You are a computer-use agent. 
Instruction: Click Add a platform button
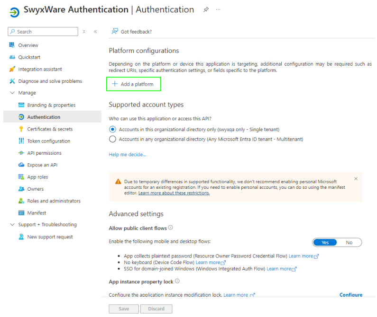(x=133, y=84)
